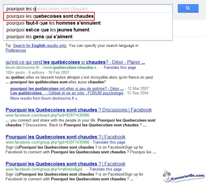Click snippet 'you connect and share with the people'

[x=53, y=120]
